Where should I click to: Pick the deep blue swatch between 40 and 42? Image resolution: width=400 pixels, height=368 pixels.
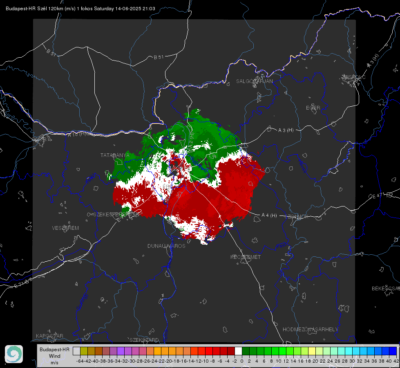(x=393, y=351)
